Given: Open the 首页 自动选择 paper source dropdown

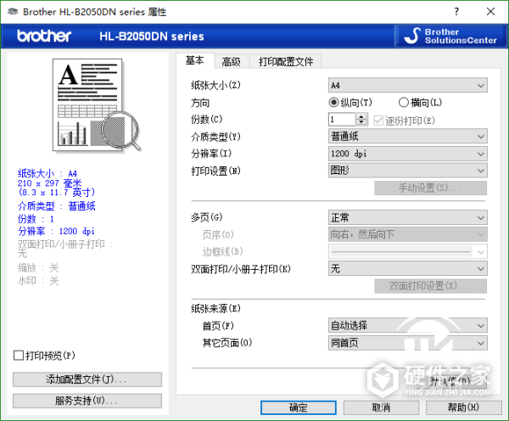Looking at the screenshot, I should [408, 325].
